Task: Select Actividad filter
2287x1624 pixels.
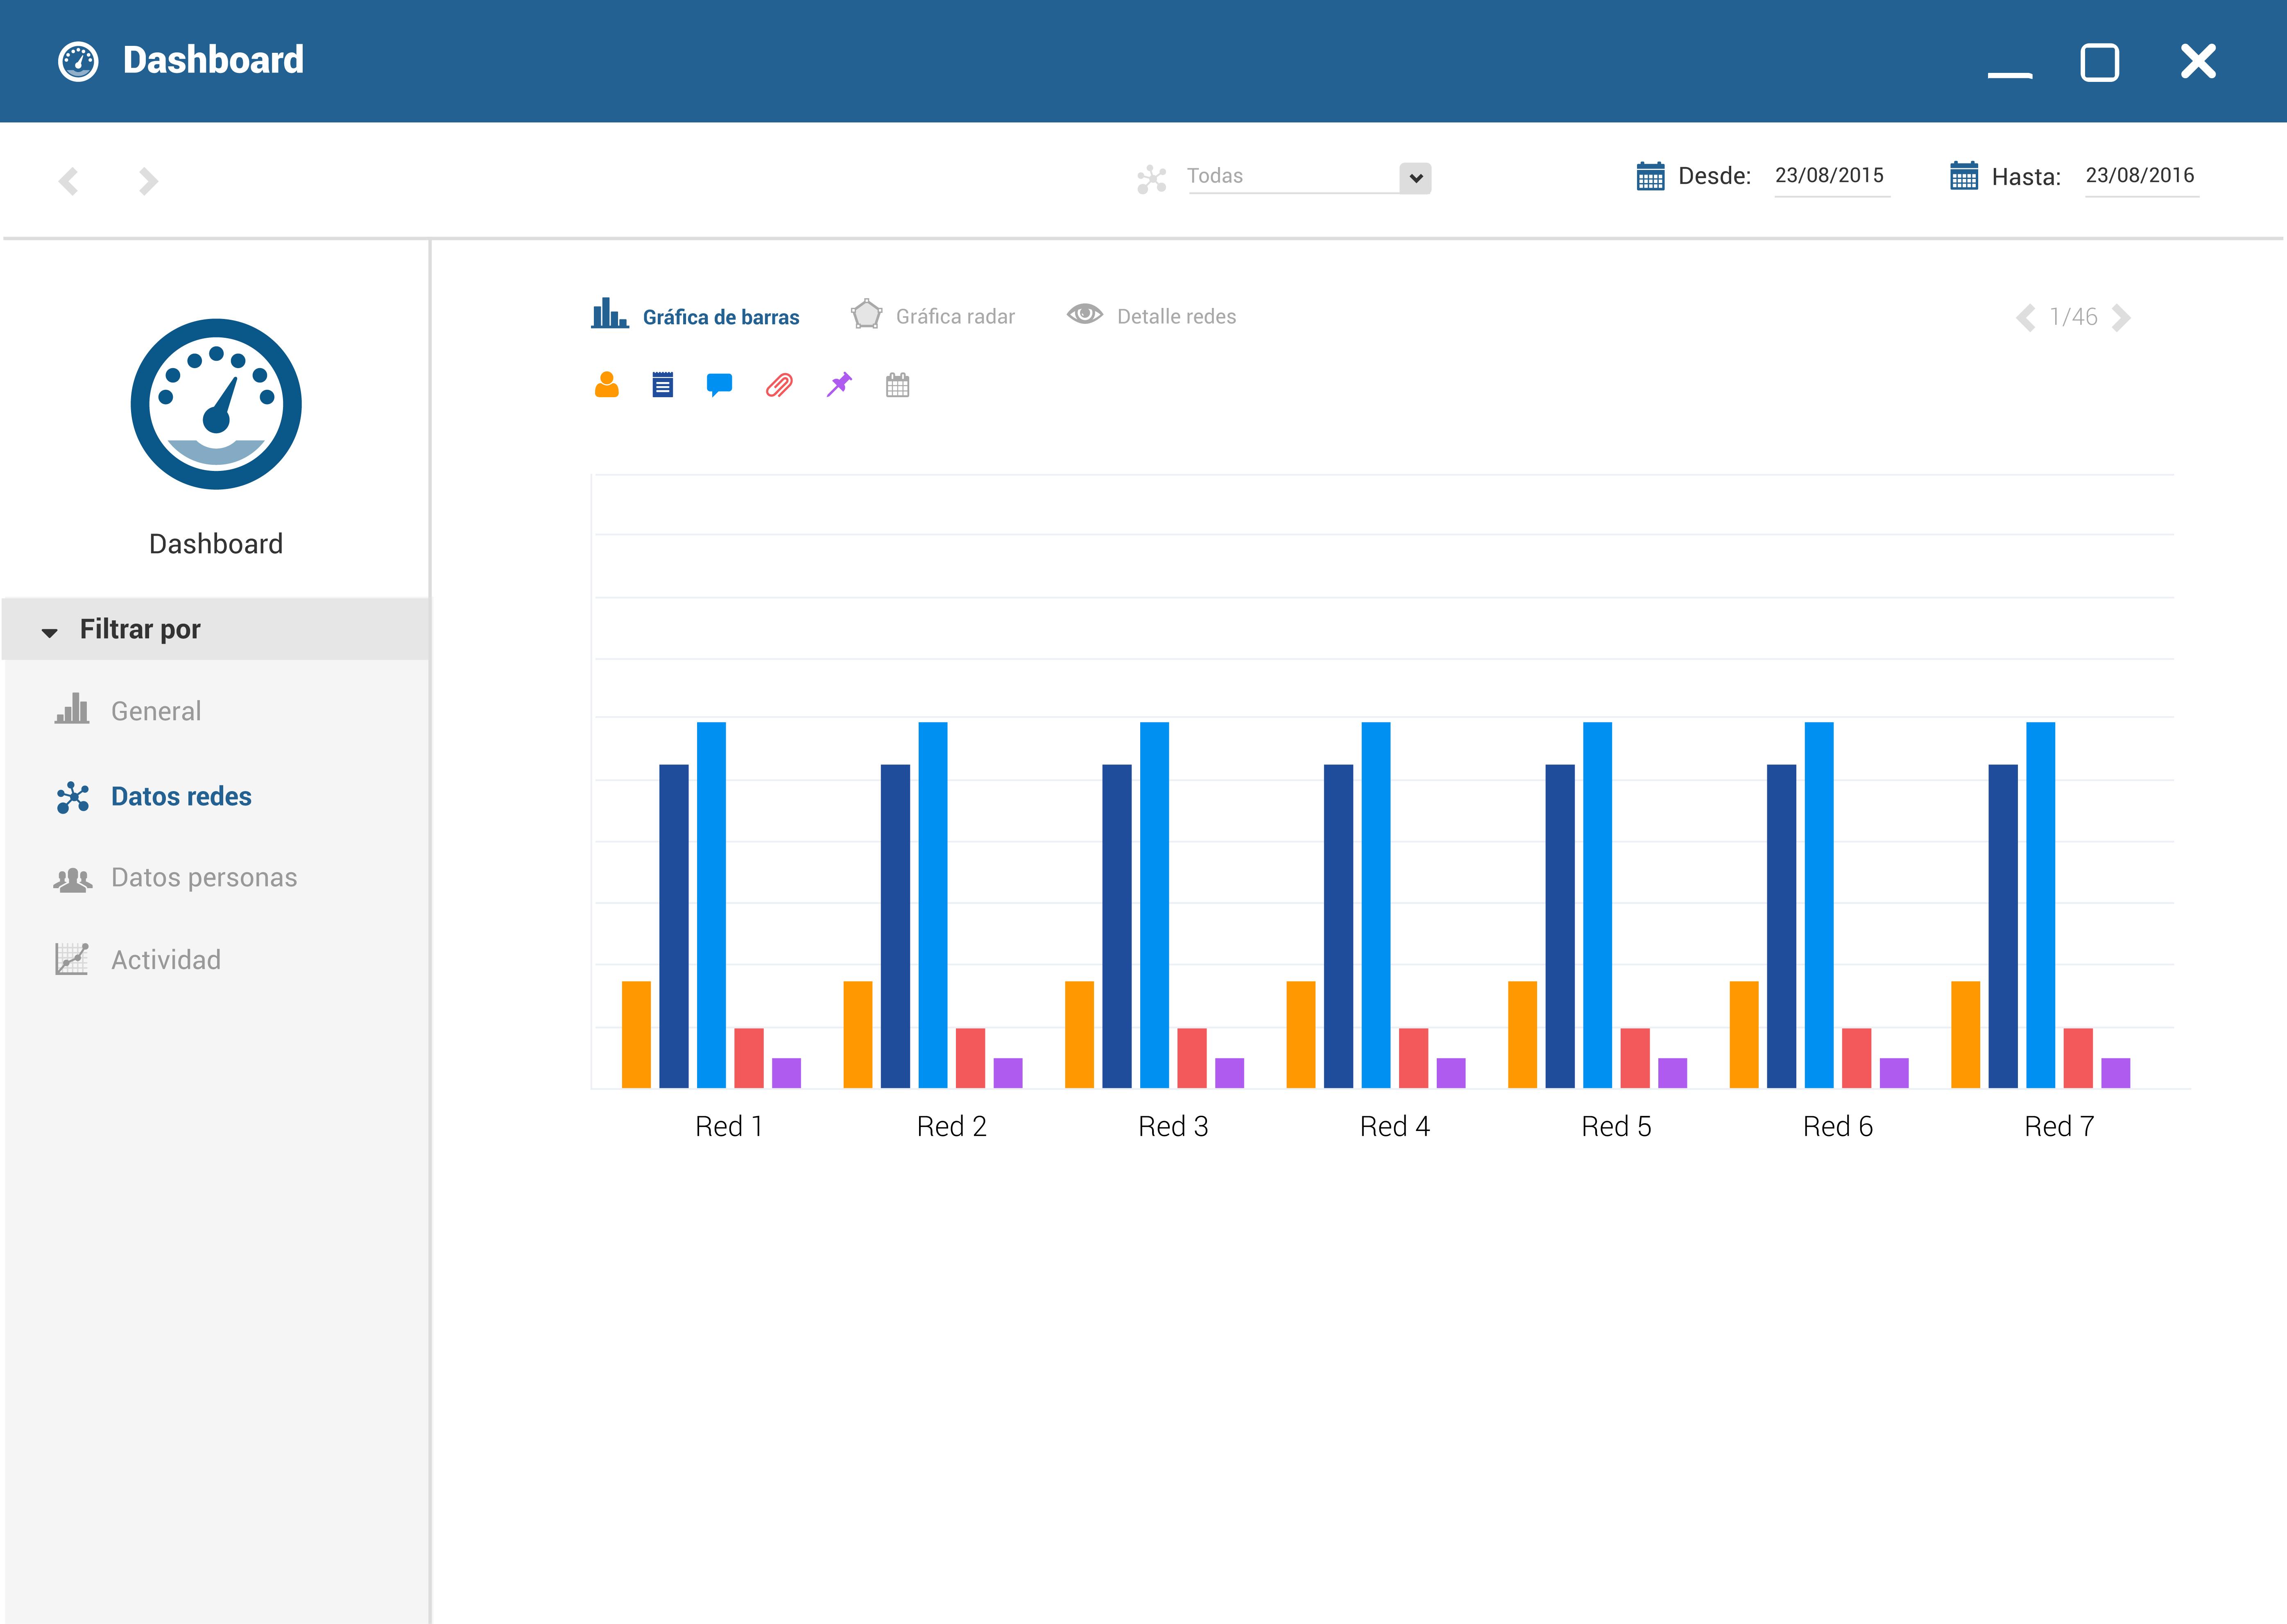Action: 166,960
